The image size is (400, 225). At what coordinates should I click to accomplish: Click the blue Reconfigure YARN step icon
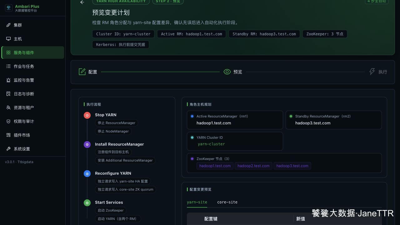[87, 173]
